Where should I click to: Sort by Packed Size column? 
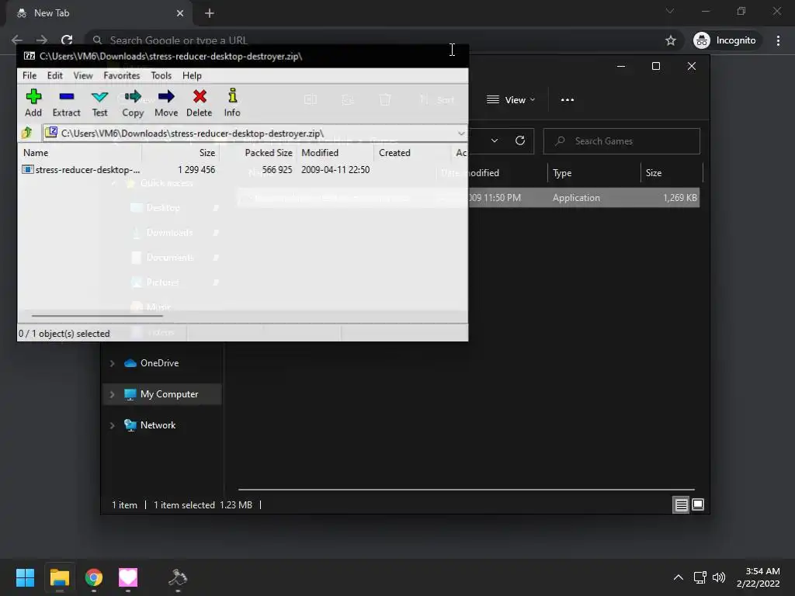[x=258, y=153]
